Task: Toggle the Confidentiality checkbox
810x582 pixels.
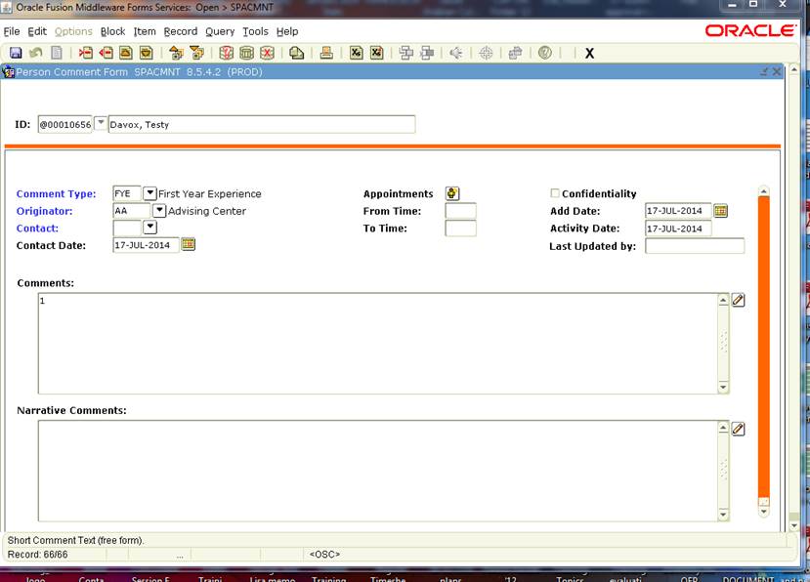Action: pos(555,193)
